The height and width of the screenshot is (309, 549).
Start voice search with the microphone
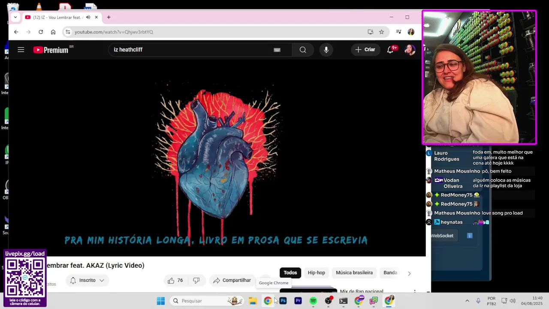pyautogui.click(x=326, y=50)
